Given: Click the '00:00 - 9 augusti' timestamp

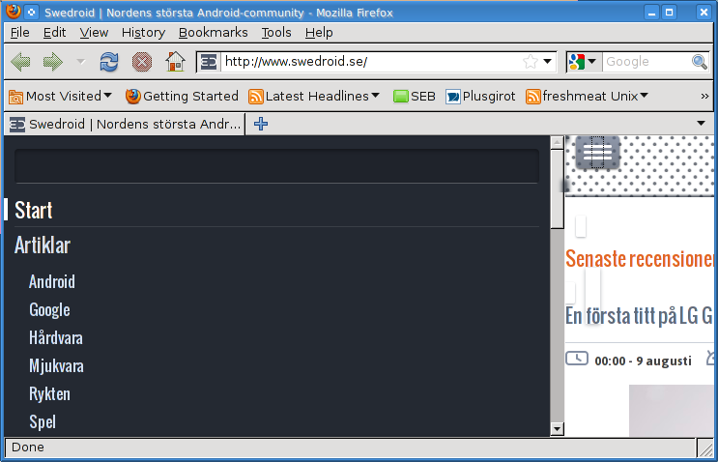Looking at the screenshot, I should click(643, 361).
